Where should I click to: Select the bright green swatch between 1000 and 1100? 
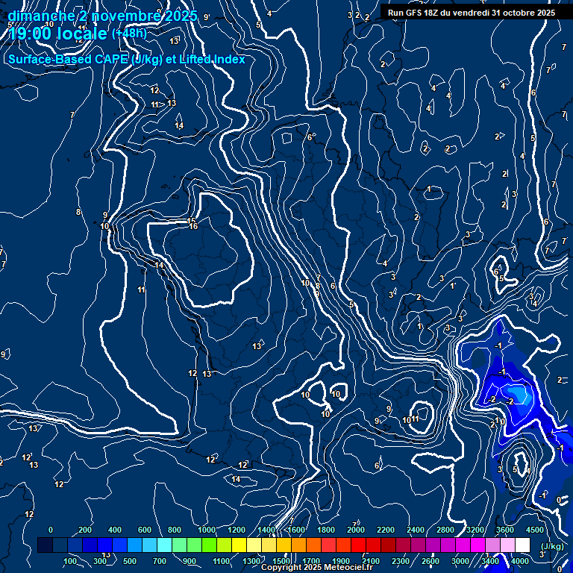click(x=209, y=545)
